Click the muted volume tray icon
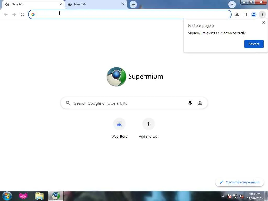This screenshot has width=268, height=201. (241, 196)
